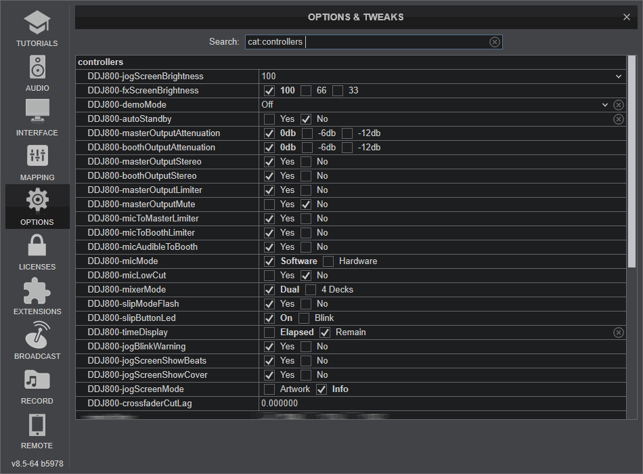Open the Tutorials section icon
Screen dimensions: 643x474
(37, 23)
